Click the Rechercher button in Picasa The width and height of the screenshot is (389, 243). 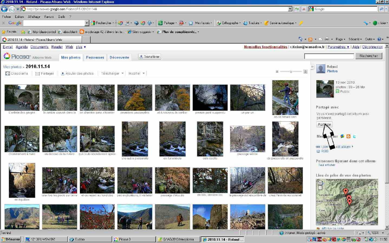pyautogui.click(x=369, y=56)
